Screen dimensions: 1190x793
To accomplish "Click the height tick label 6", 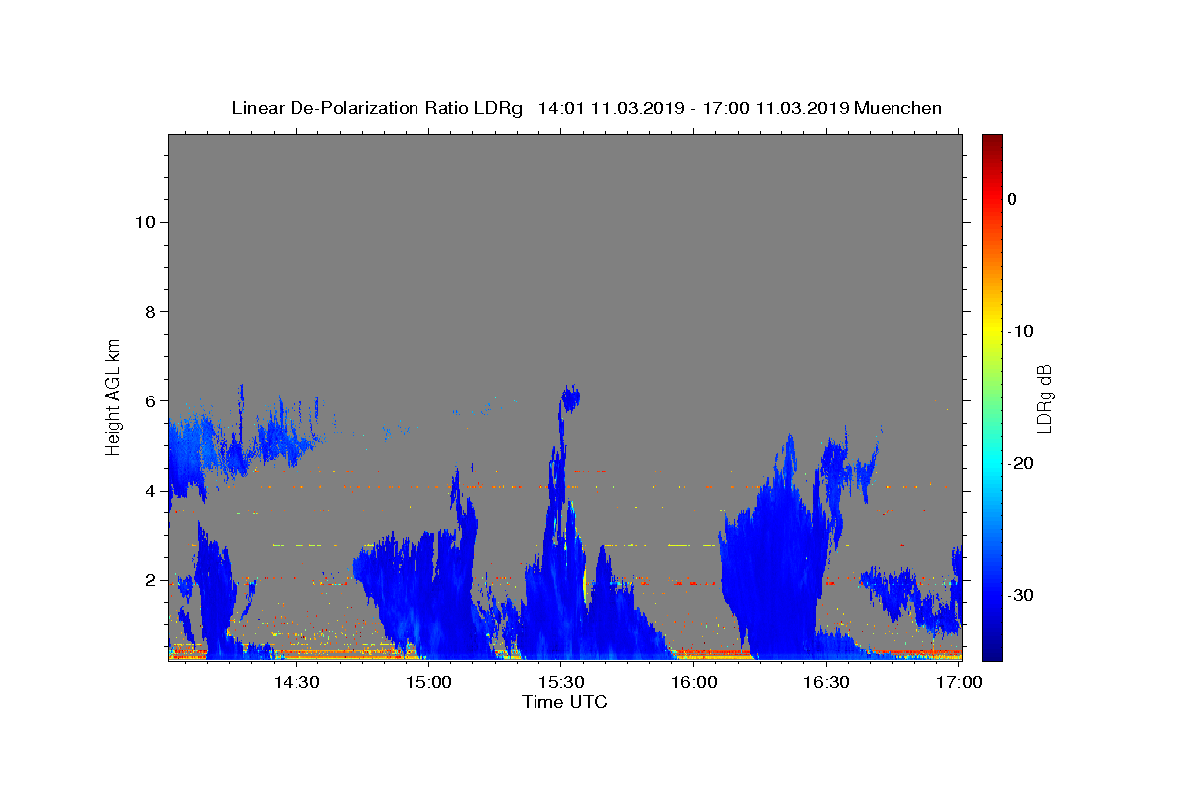I will (x=149, y=400).
